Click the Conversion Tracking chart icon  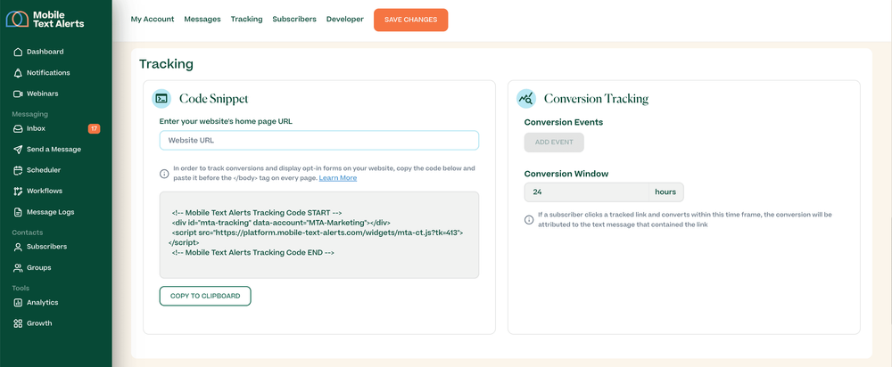pyautogui.click(x=526, y=98)
